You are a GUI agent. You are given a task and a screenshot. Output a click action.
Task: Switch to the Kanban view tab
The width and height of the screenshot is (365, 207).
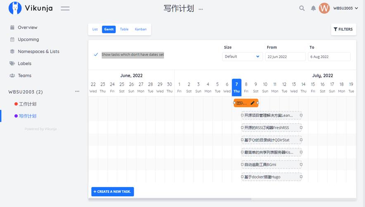[141, 29]
